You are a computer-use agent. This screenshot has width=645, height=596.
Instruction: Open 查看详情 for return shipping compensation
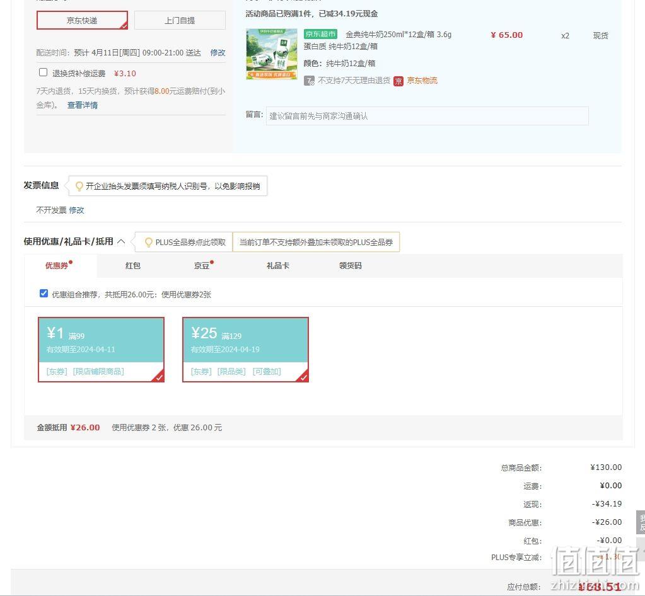[x=82, y=105]
